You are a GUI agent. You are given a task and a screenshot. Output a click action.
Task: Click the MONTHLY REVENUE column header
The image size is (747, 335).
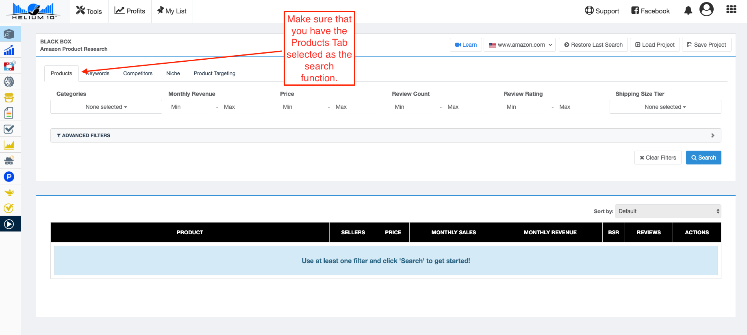pyautogui.click(x=550, y=232)
